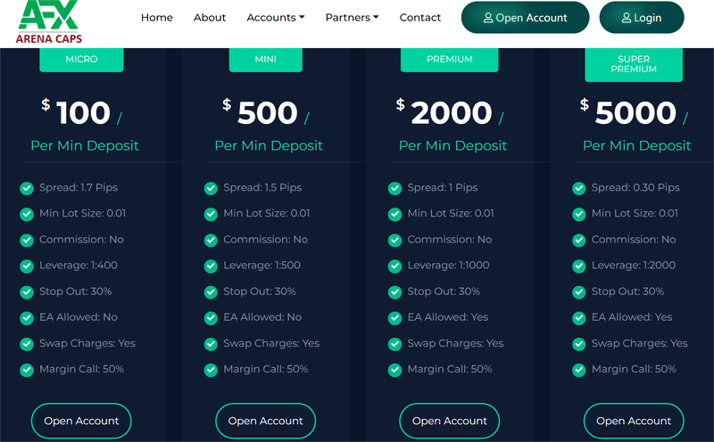714x442 pixels.
Task: Click the check icon beside Swap Charges: Yes in Mini
Action: (x=211, y=344)
